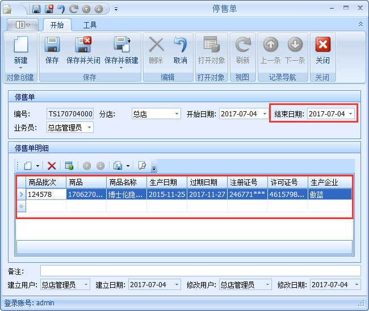Click the 取消 ribbon button

(181, 51)
